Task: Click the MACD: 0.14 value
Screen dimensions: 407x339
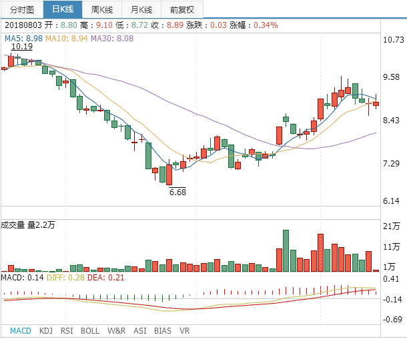Action: point(22,278)
